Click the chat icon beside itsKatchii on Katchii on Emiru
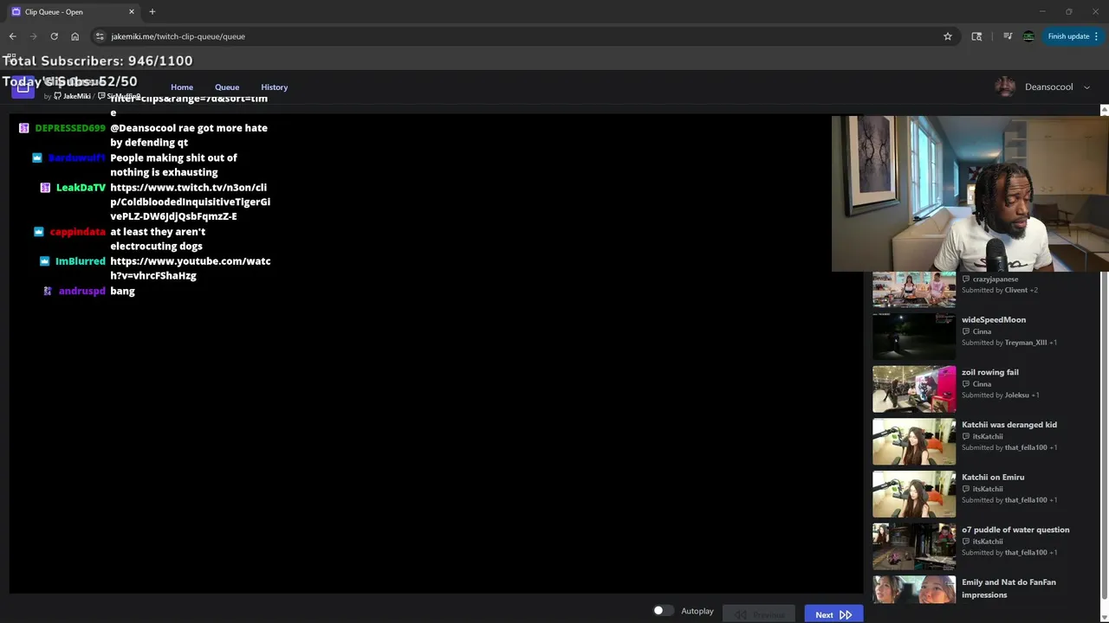1109x623 pixels. click(966, 489)
